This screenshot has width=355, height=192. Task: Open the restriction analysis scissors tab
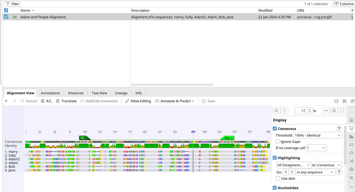click(351, 161)
